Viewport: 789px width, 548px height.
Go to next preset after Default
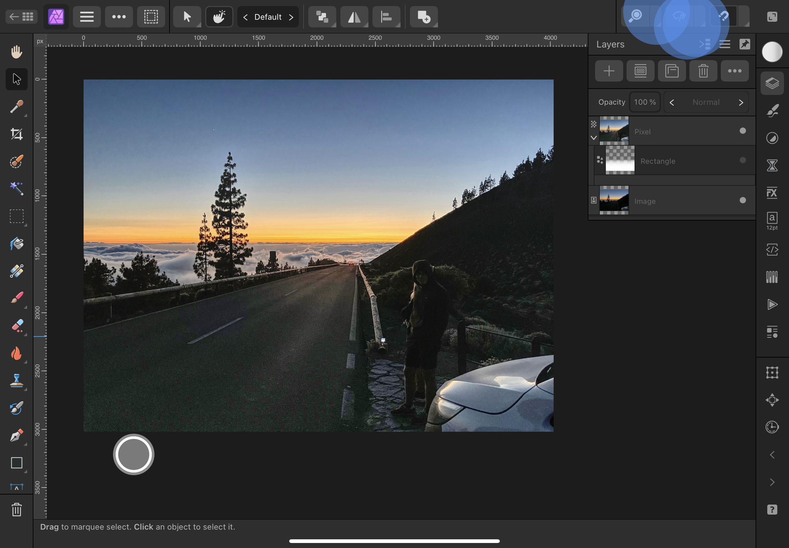click(x=291, y=17)
